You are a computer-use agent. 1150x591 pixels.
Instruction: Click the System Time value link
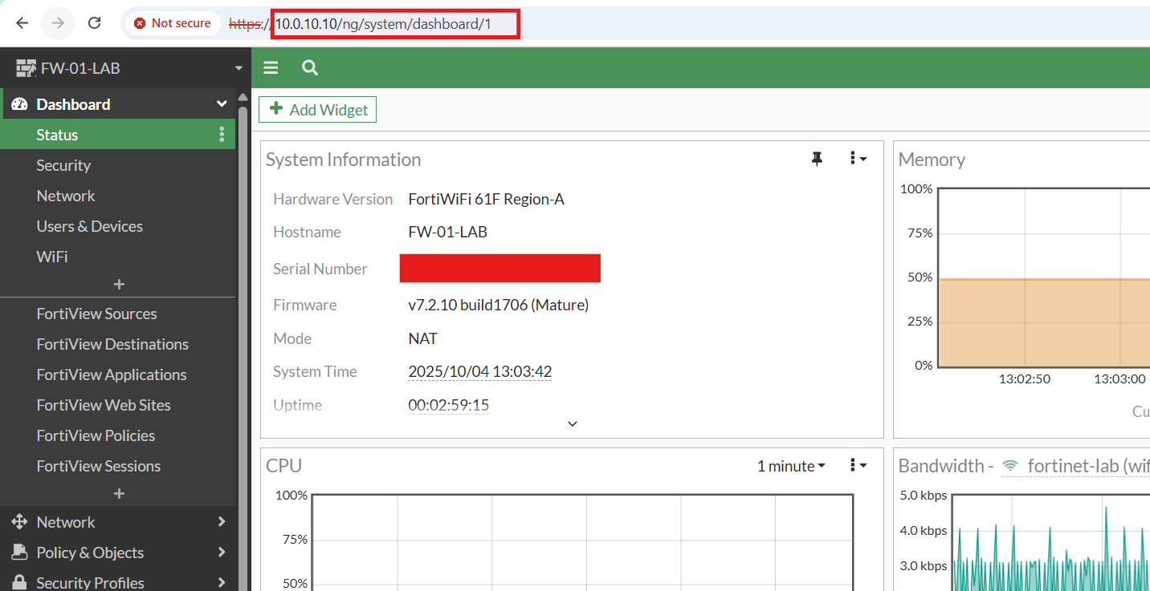479,371
